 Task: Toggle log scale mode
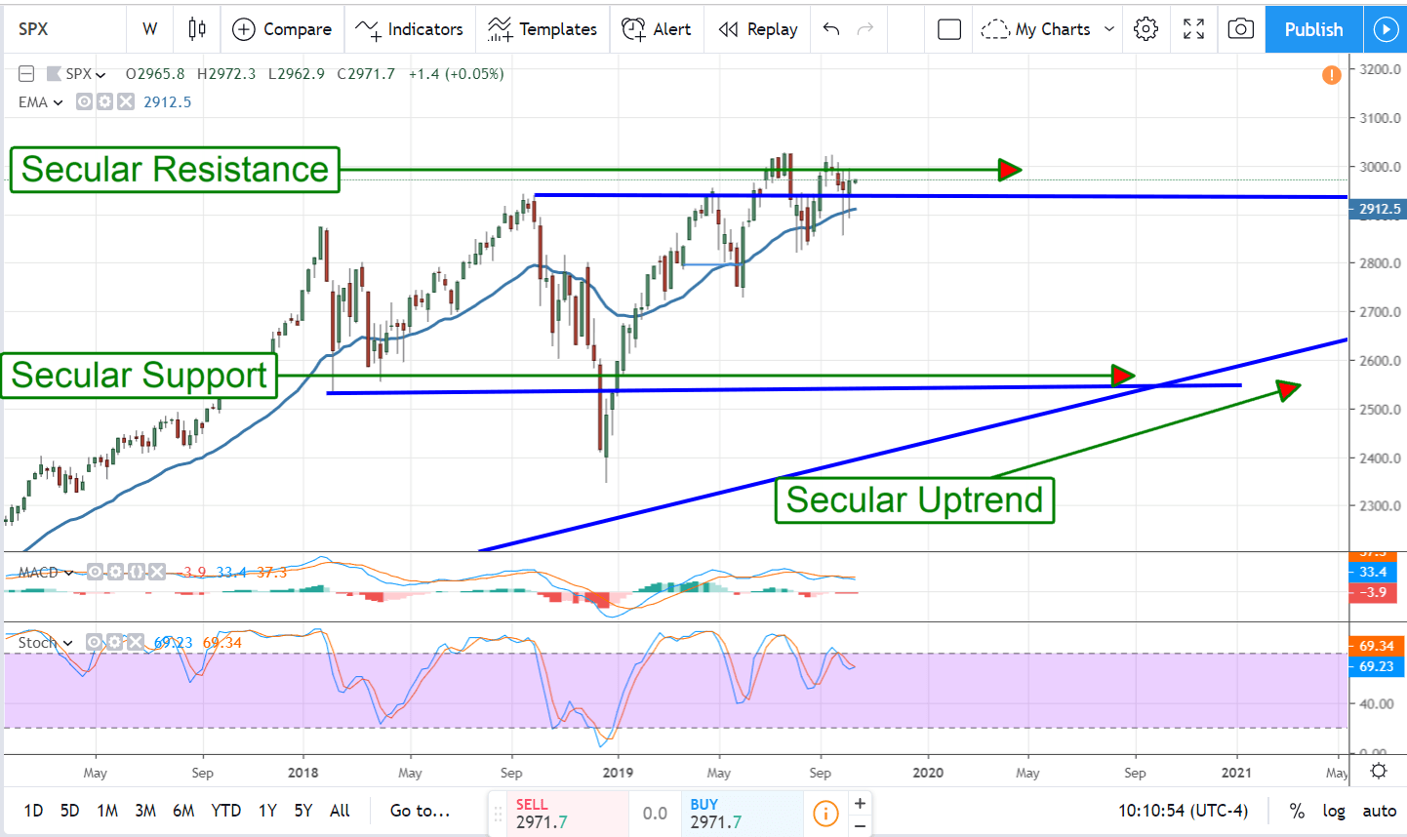point(1334,811)
